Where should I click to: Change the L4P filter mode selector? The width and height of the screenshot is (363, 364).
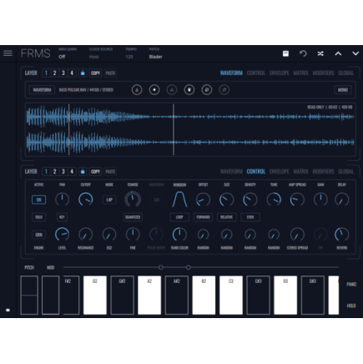pos(109,200)
